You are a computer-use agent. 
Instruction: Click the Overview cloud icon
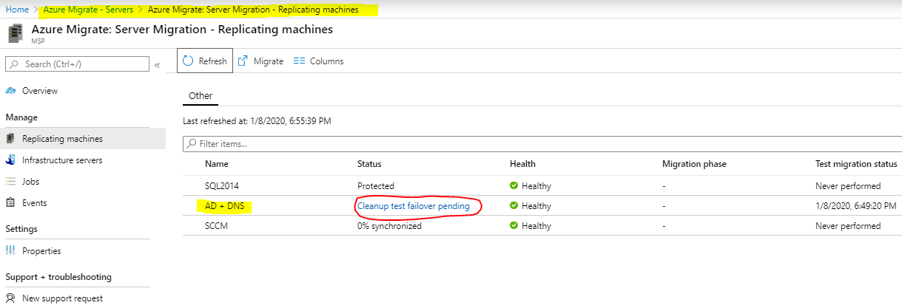10,91
